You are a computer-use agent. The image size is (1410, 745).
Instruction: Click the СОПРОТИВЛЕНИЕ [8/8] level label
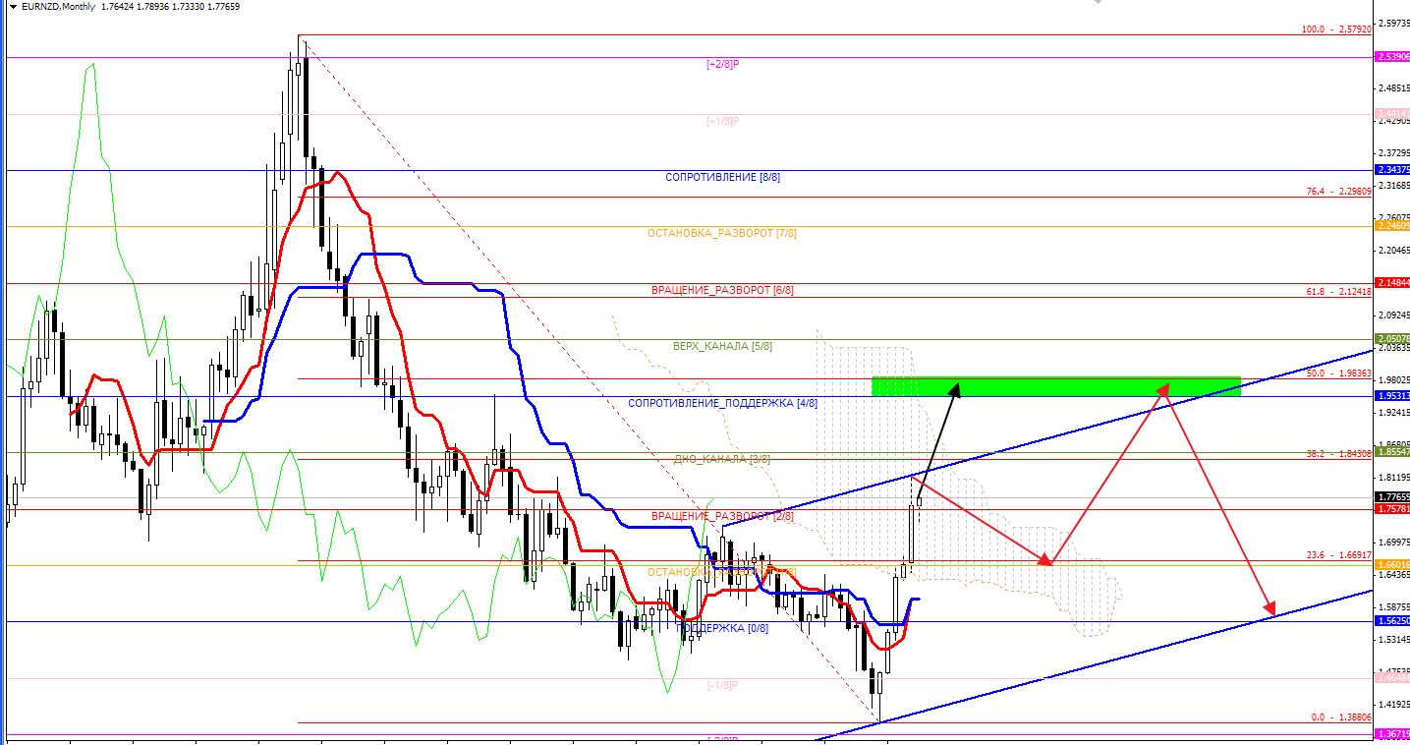tap(722, 178)
